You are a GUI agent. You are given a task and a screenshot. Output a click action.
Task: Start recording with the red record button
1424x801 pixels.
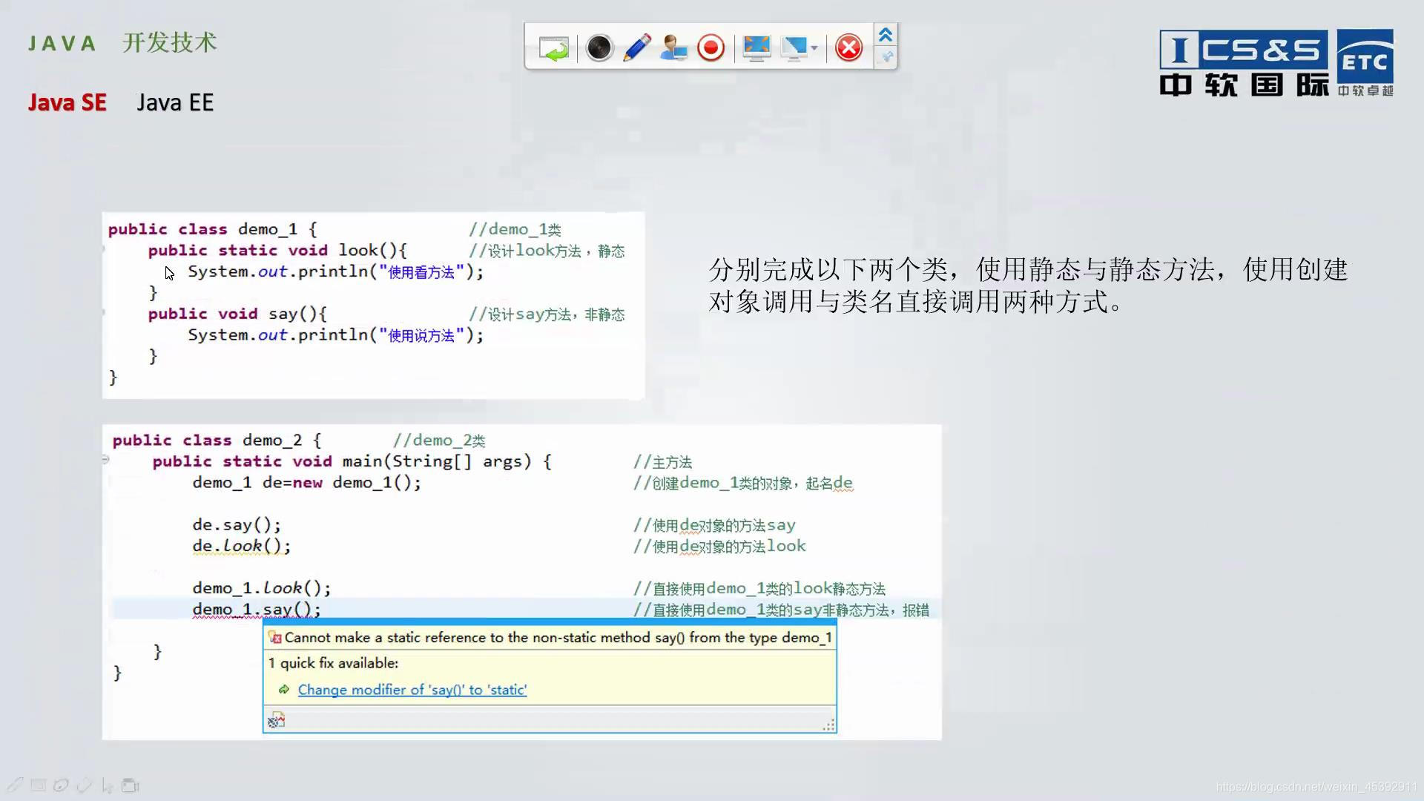[x=711, y=48]
